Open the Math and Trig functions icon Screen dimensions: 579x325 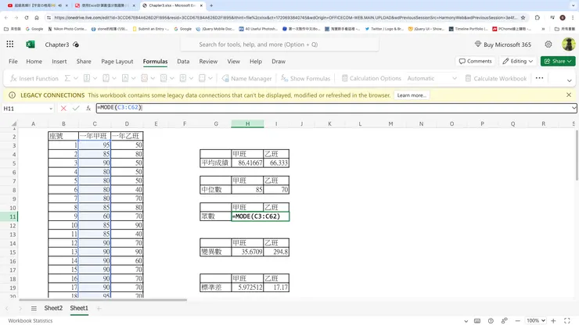pos(183,78)
